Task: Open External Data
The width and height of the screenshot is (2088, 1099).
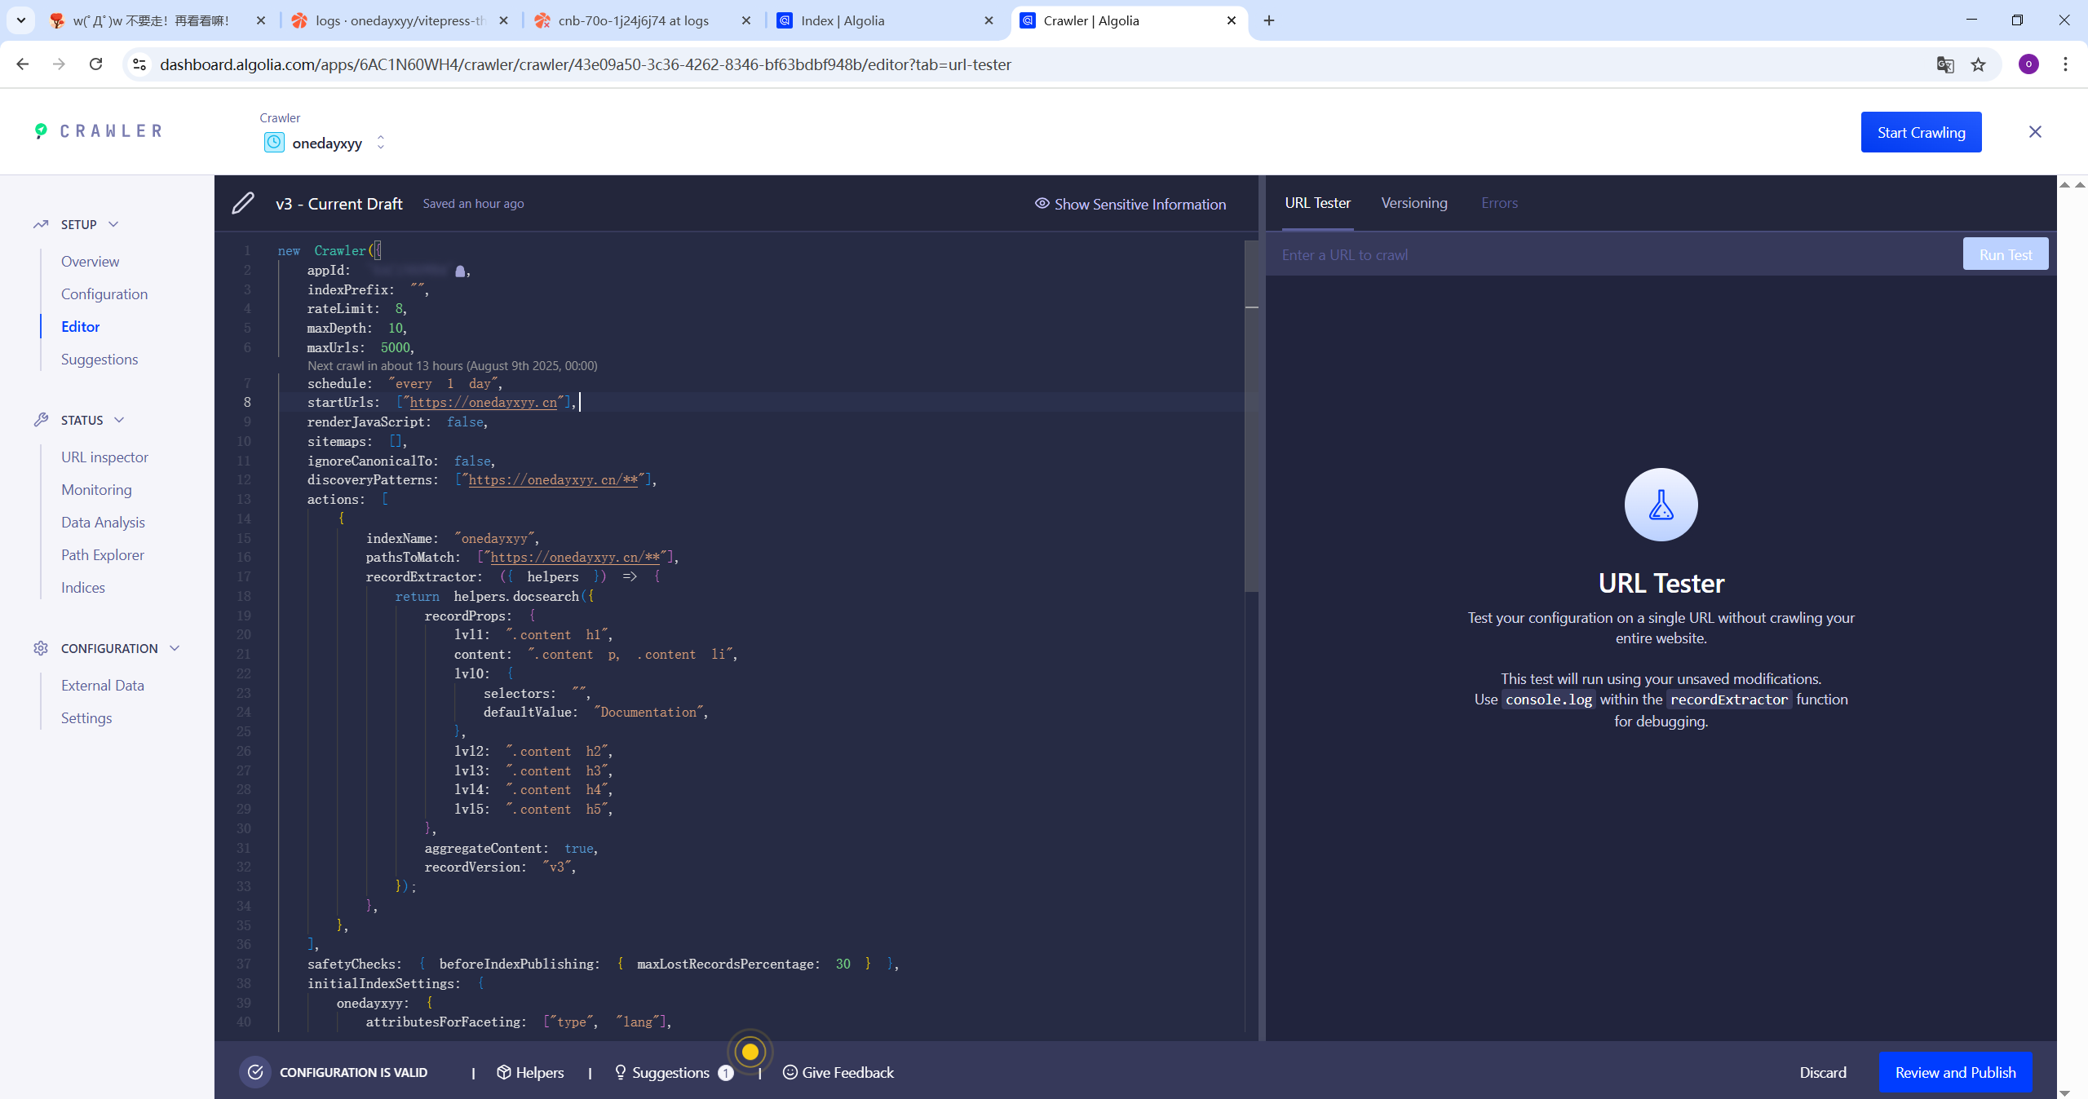Action: (x=103, y=686)
